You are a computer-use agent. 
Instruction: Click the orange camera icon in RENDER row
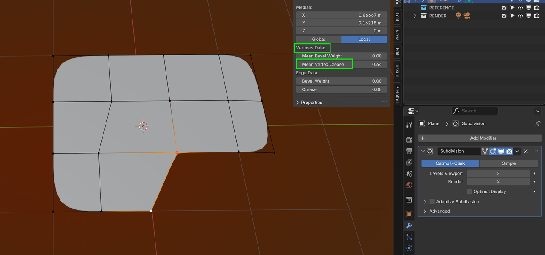pos(467,16)
